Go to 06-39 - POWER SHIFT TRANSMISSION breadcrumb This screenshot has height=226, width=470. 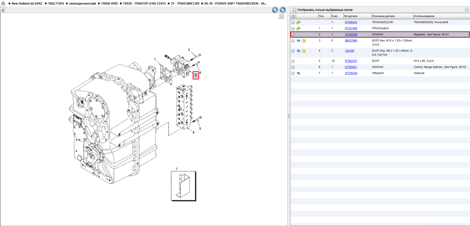pos(235,3)
